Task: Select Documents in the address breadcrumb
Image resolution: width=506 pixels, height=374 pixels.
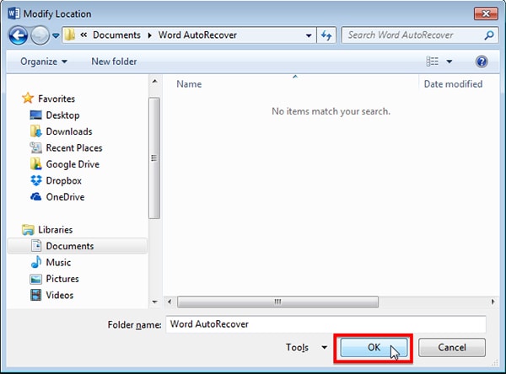Action: tap(116, 35)
